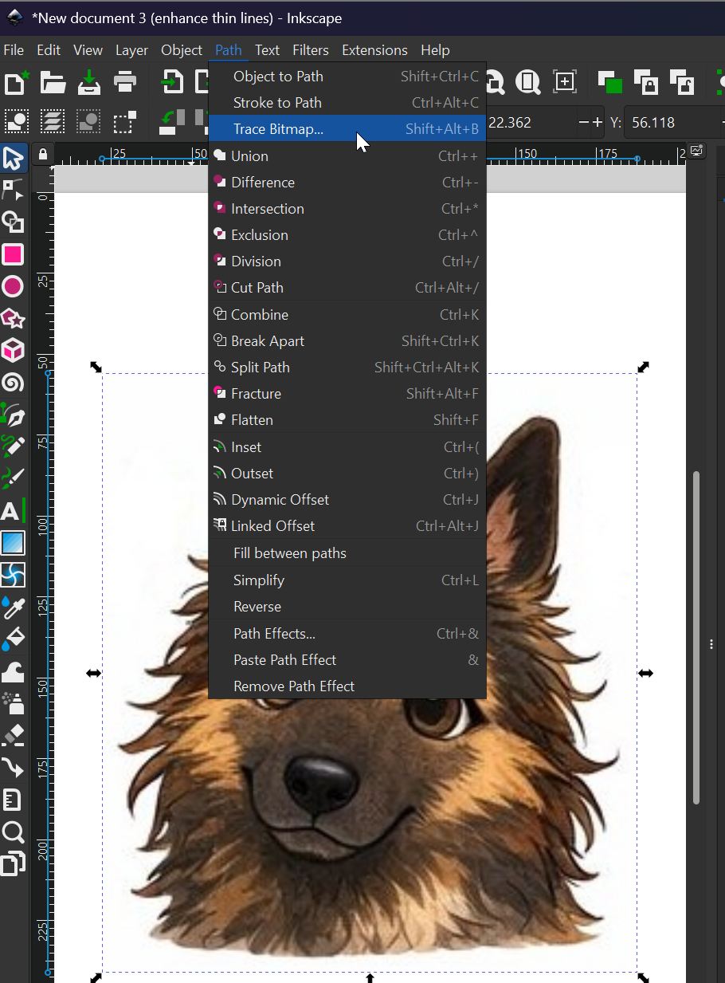
Task: Enable snapping with the top-right green icon
Action: click(611, 82)
